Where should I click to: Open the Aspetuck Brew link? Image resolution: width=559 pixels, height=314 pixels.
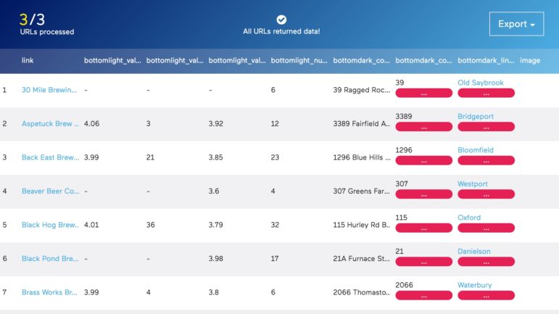[x=50, y=124]
